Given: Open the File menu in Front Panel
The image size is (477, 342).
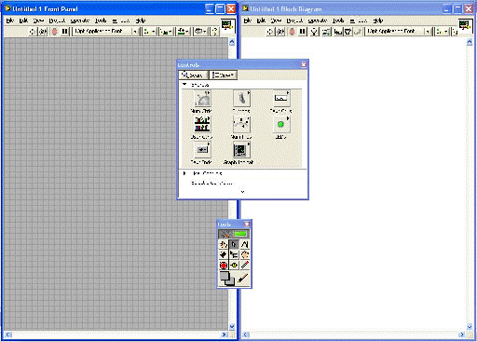Looking at the screenshot, I should pyautogui.click(x=10, y=21).
